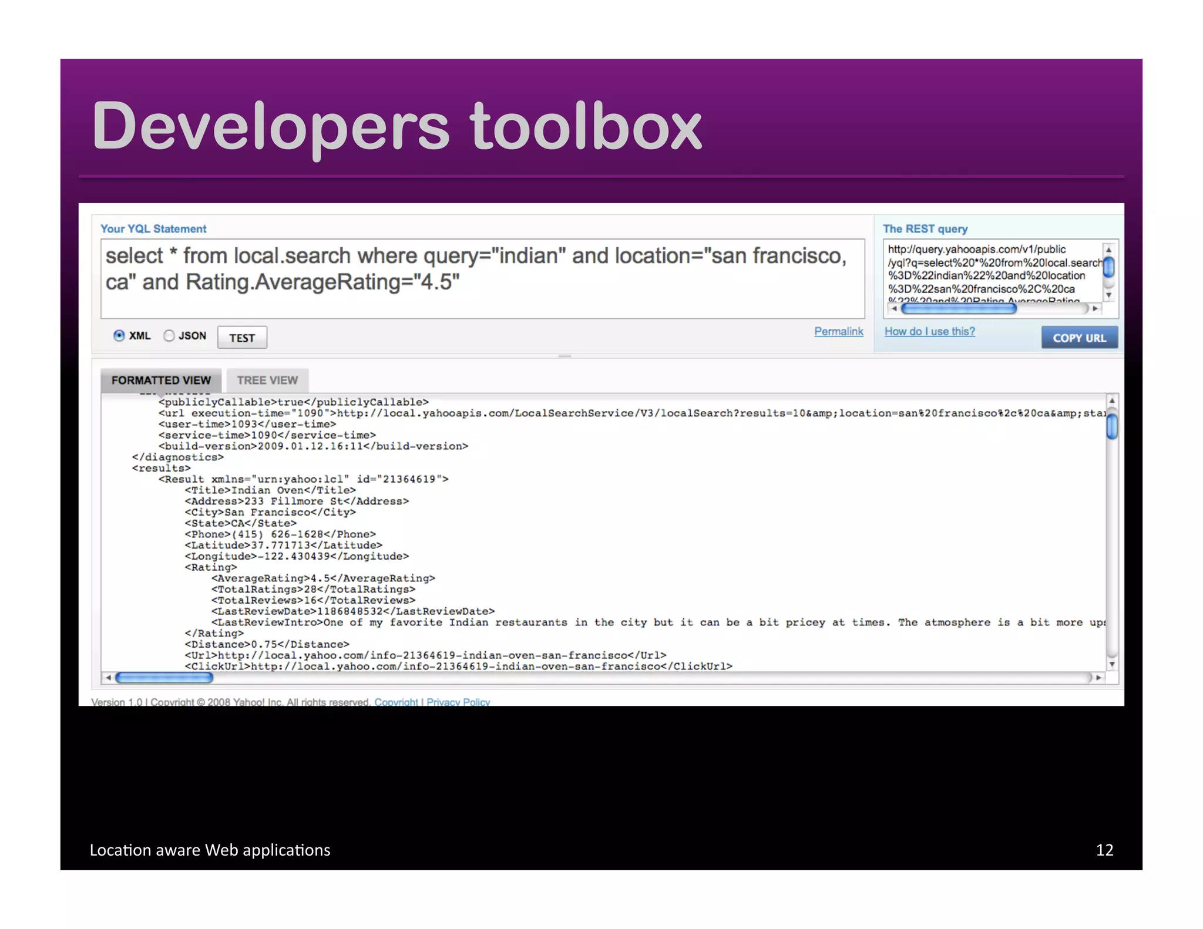Click the user-time 1093 line
Viewport: 1203px width, 929px height.
247,424
